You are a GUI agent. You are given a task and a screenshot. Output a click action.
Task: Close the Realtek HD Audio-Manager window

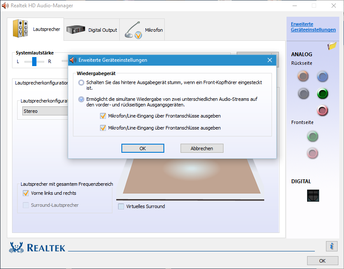tap(334, 6)
